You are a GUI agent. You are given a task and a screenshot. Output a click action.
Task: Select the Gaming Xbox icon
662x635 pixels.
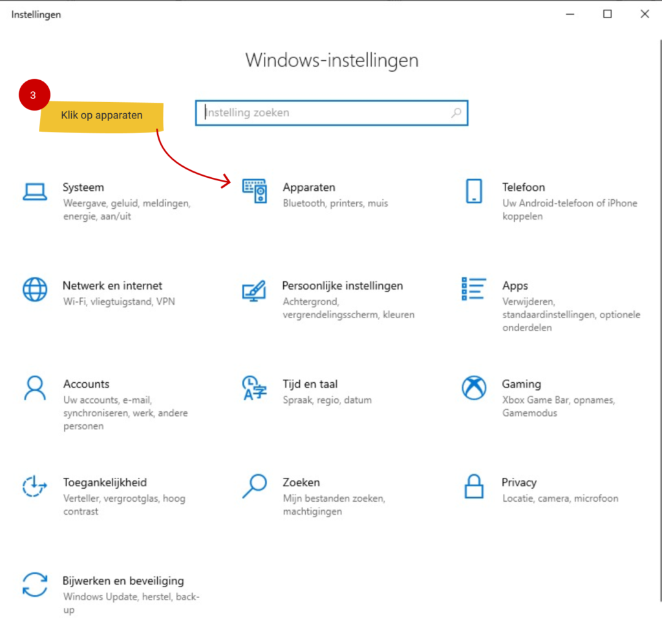[x=474, y=388]
